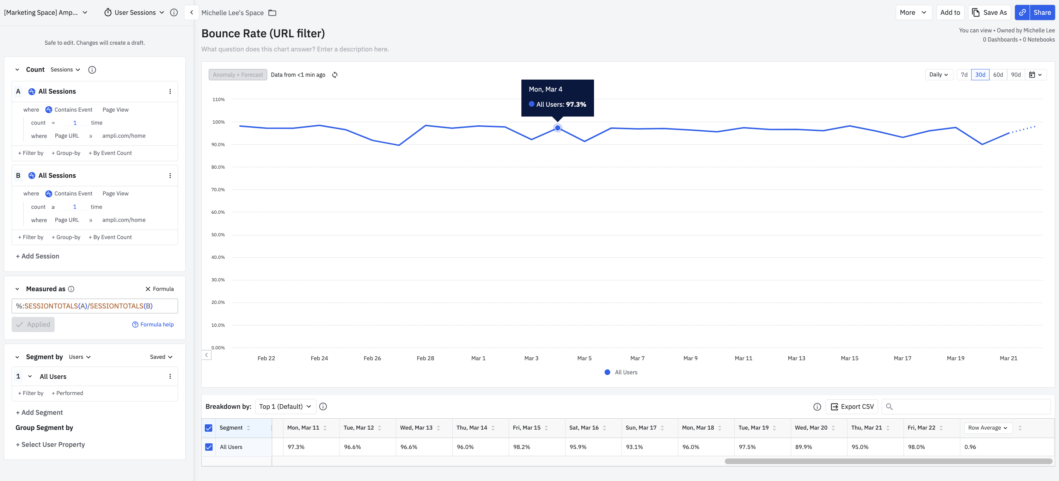The height and width of the screenshot is (481, 1059).
Task: Open the Formula help link
Action: tap(153, 325)
